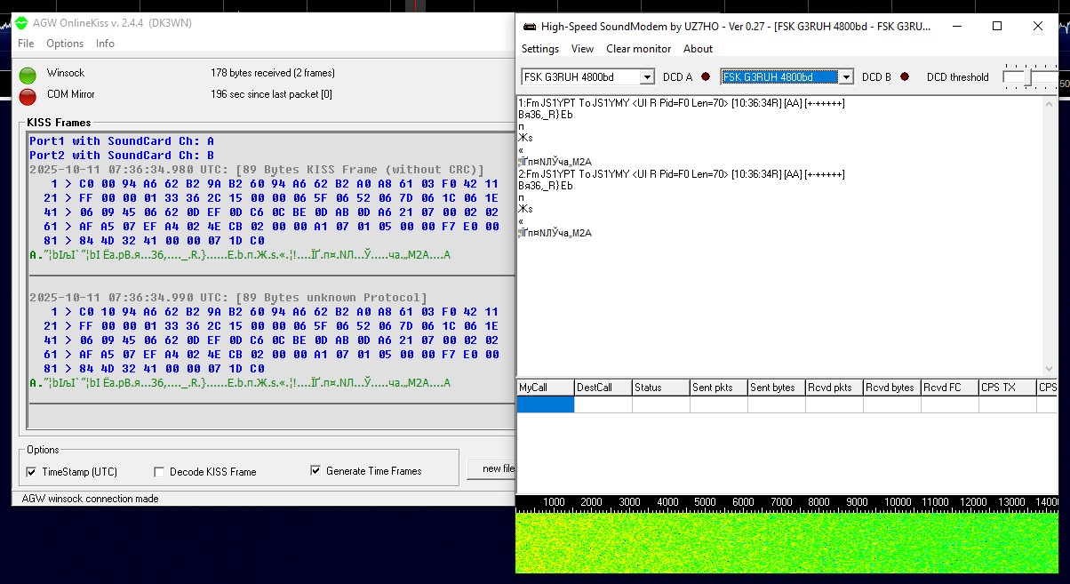The image size is (1070, 584).
Task: Minimize the High-Speed SoundModem window
Action: click(956, 27)
